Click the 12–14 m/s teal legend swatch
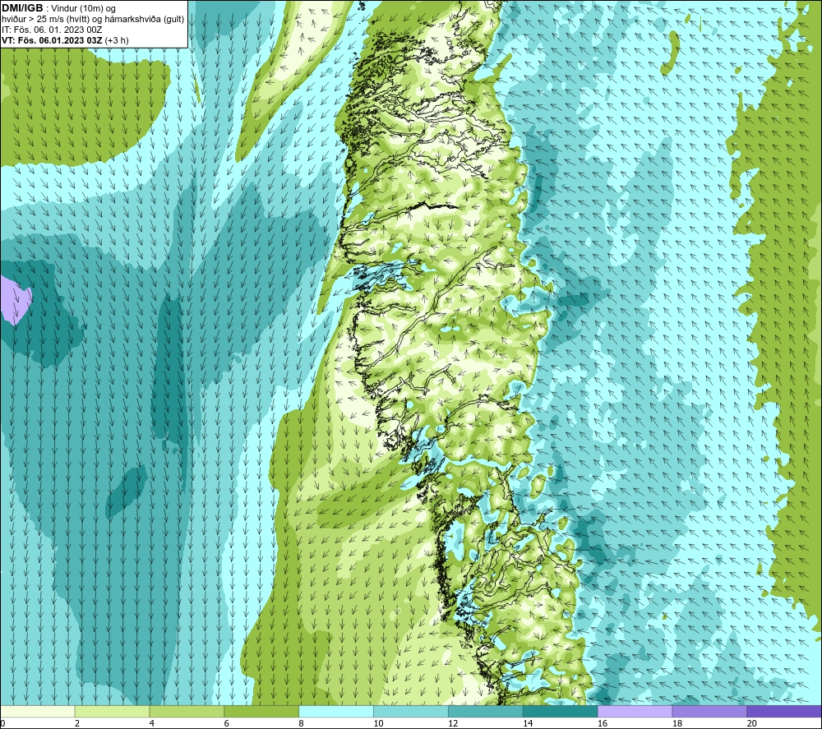The height and width of the screenshot is (729, 822). point(486,711)
